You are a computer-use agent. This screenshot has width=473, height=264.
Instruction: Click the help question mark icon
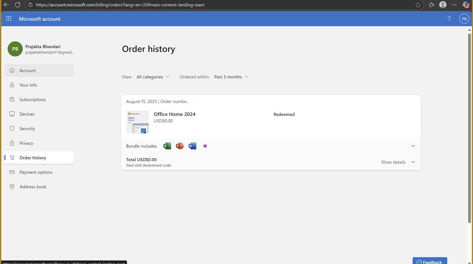pos(449,19)
